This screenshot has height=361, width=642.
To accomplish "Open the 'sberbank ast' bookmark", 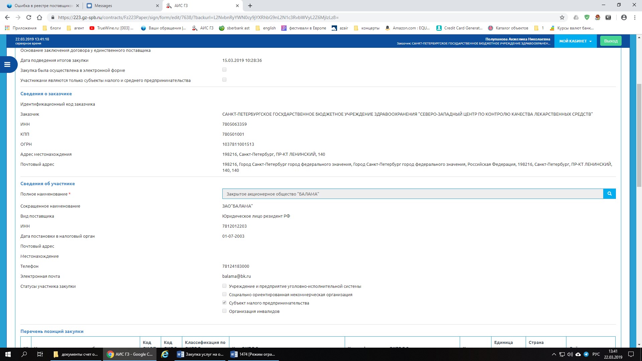I will point(234,28).
